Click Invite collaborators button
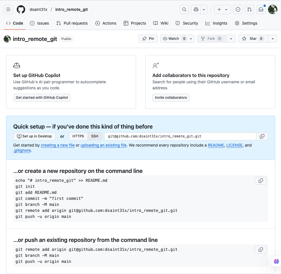The height and width of the screenshot is (274, 281). (171, 98)
